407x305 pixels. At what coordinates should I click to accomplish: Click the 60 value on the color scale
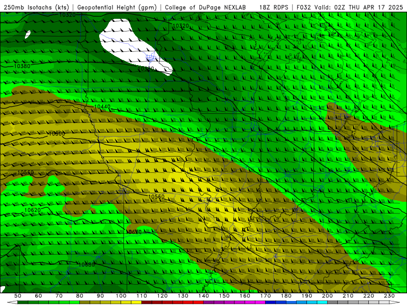39,296
